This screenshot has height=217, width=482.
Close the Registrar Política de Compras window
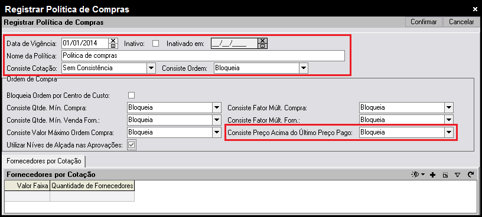(x=475, y=9)
